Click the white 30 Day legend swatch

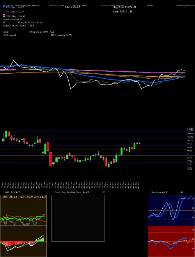4,11
